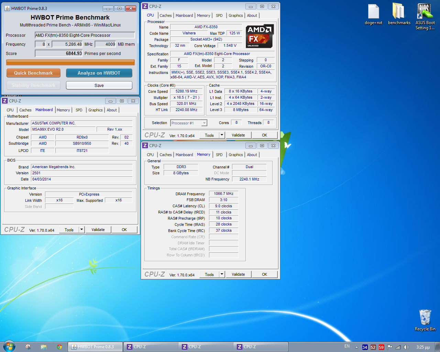
Task: Open the Graphics tab in the top CPU-Z window
Action: pos(235,15)
